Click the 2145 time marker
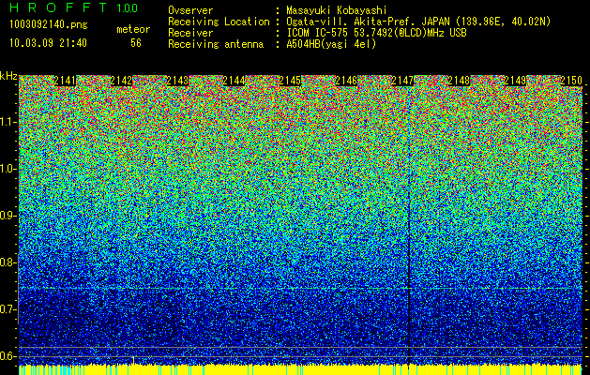The width and height of the screenshot is (590, 375). click(290, 81)
